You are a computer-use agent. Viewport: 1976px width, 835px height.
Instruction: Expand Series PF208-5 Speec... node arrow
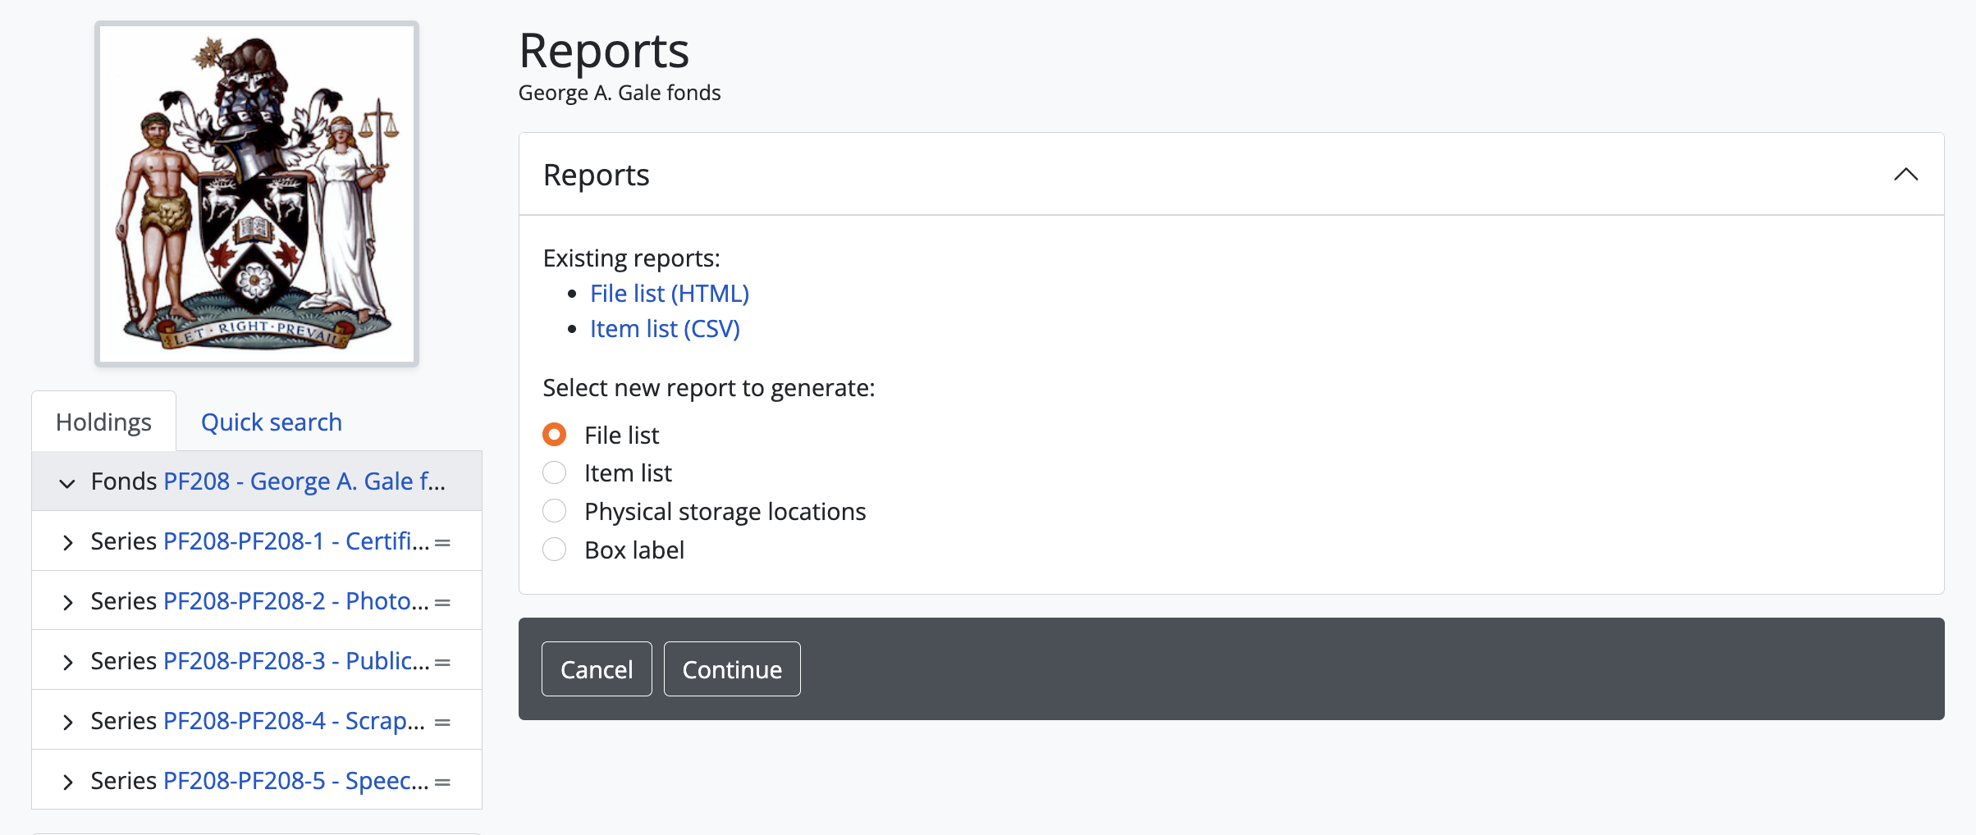(x=67, y=782)
